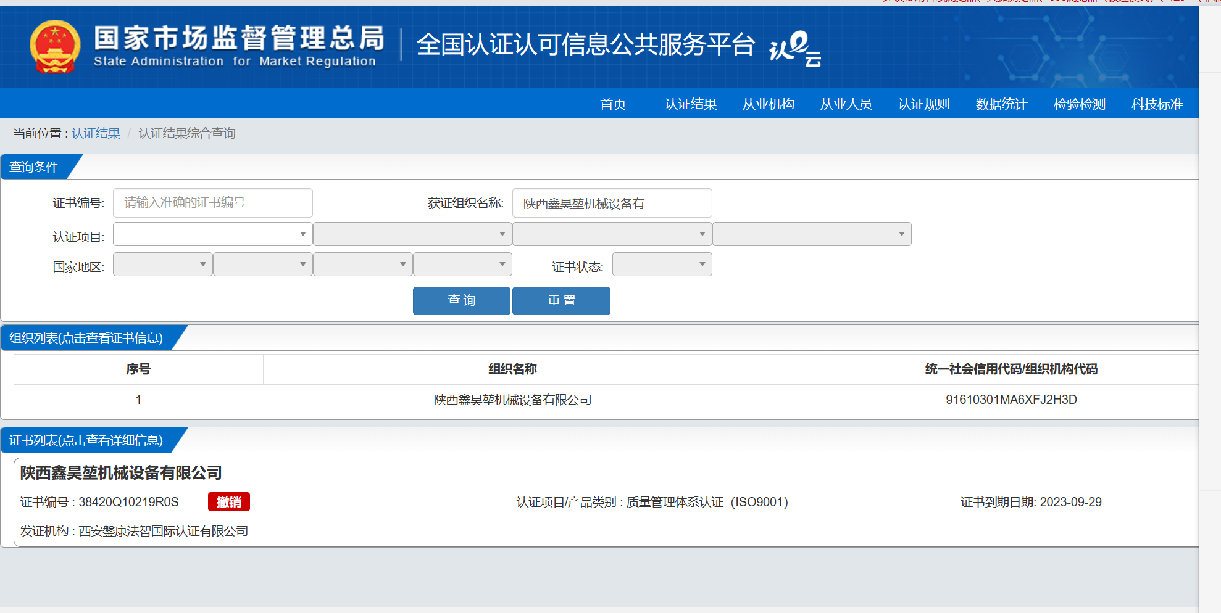Open the 认证结果 navigation menu
The width and height of the screenshot is (1221, 613).
691,104
